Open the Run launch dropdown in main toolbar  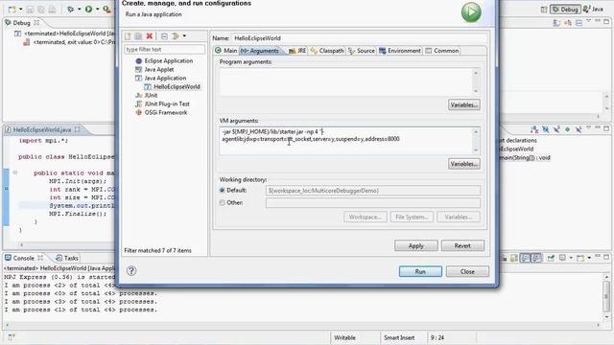click(97, 9)
